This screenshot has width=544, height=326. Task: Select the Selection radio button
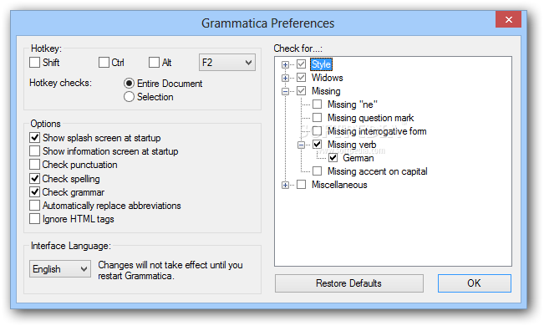(x=129, y=97)
